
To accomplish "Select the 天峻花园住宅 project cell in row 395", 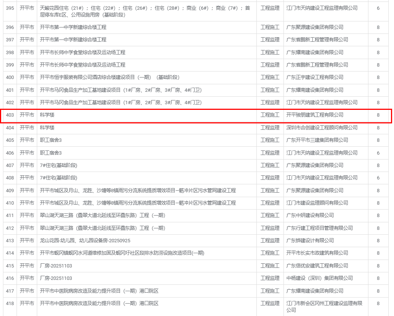I will pyautogui.click(x=145, y=11).
